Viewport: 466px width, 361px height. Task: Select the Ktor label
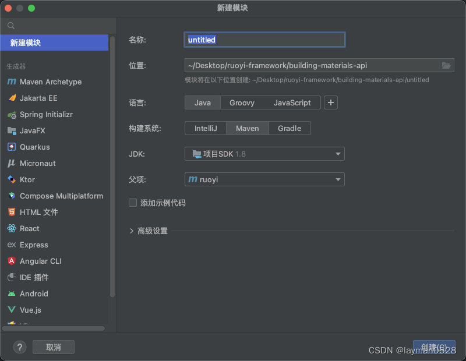27,179
